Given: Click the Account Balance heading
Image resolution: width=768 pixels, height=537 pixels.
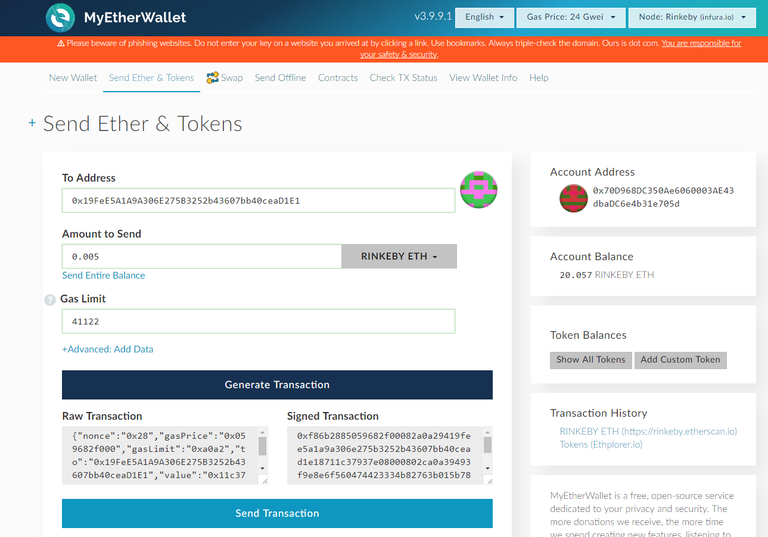Looking at the screenshot, I should click(592, 257).
